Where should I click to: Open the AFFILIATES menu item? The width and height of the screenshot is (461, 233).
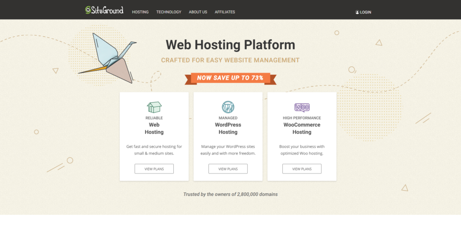click(225, 12)
